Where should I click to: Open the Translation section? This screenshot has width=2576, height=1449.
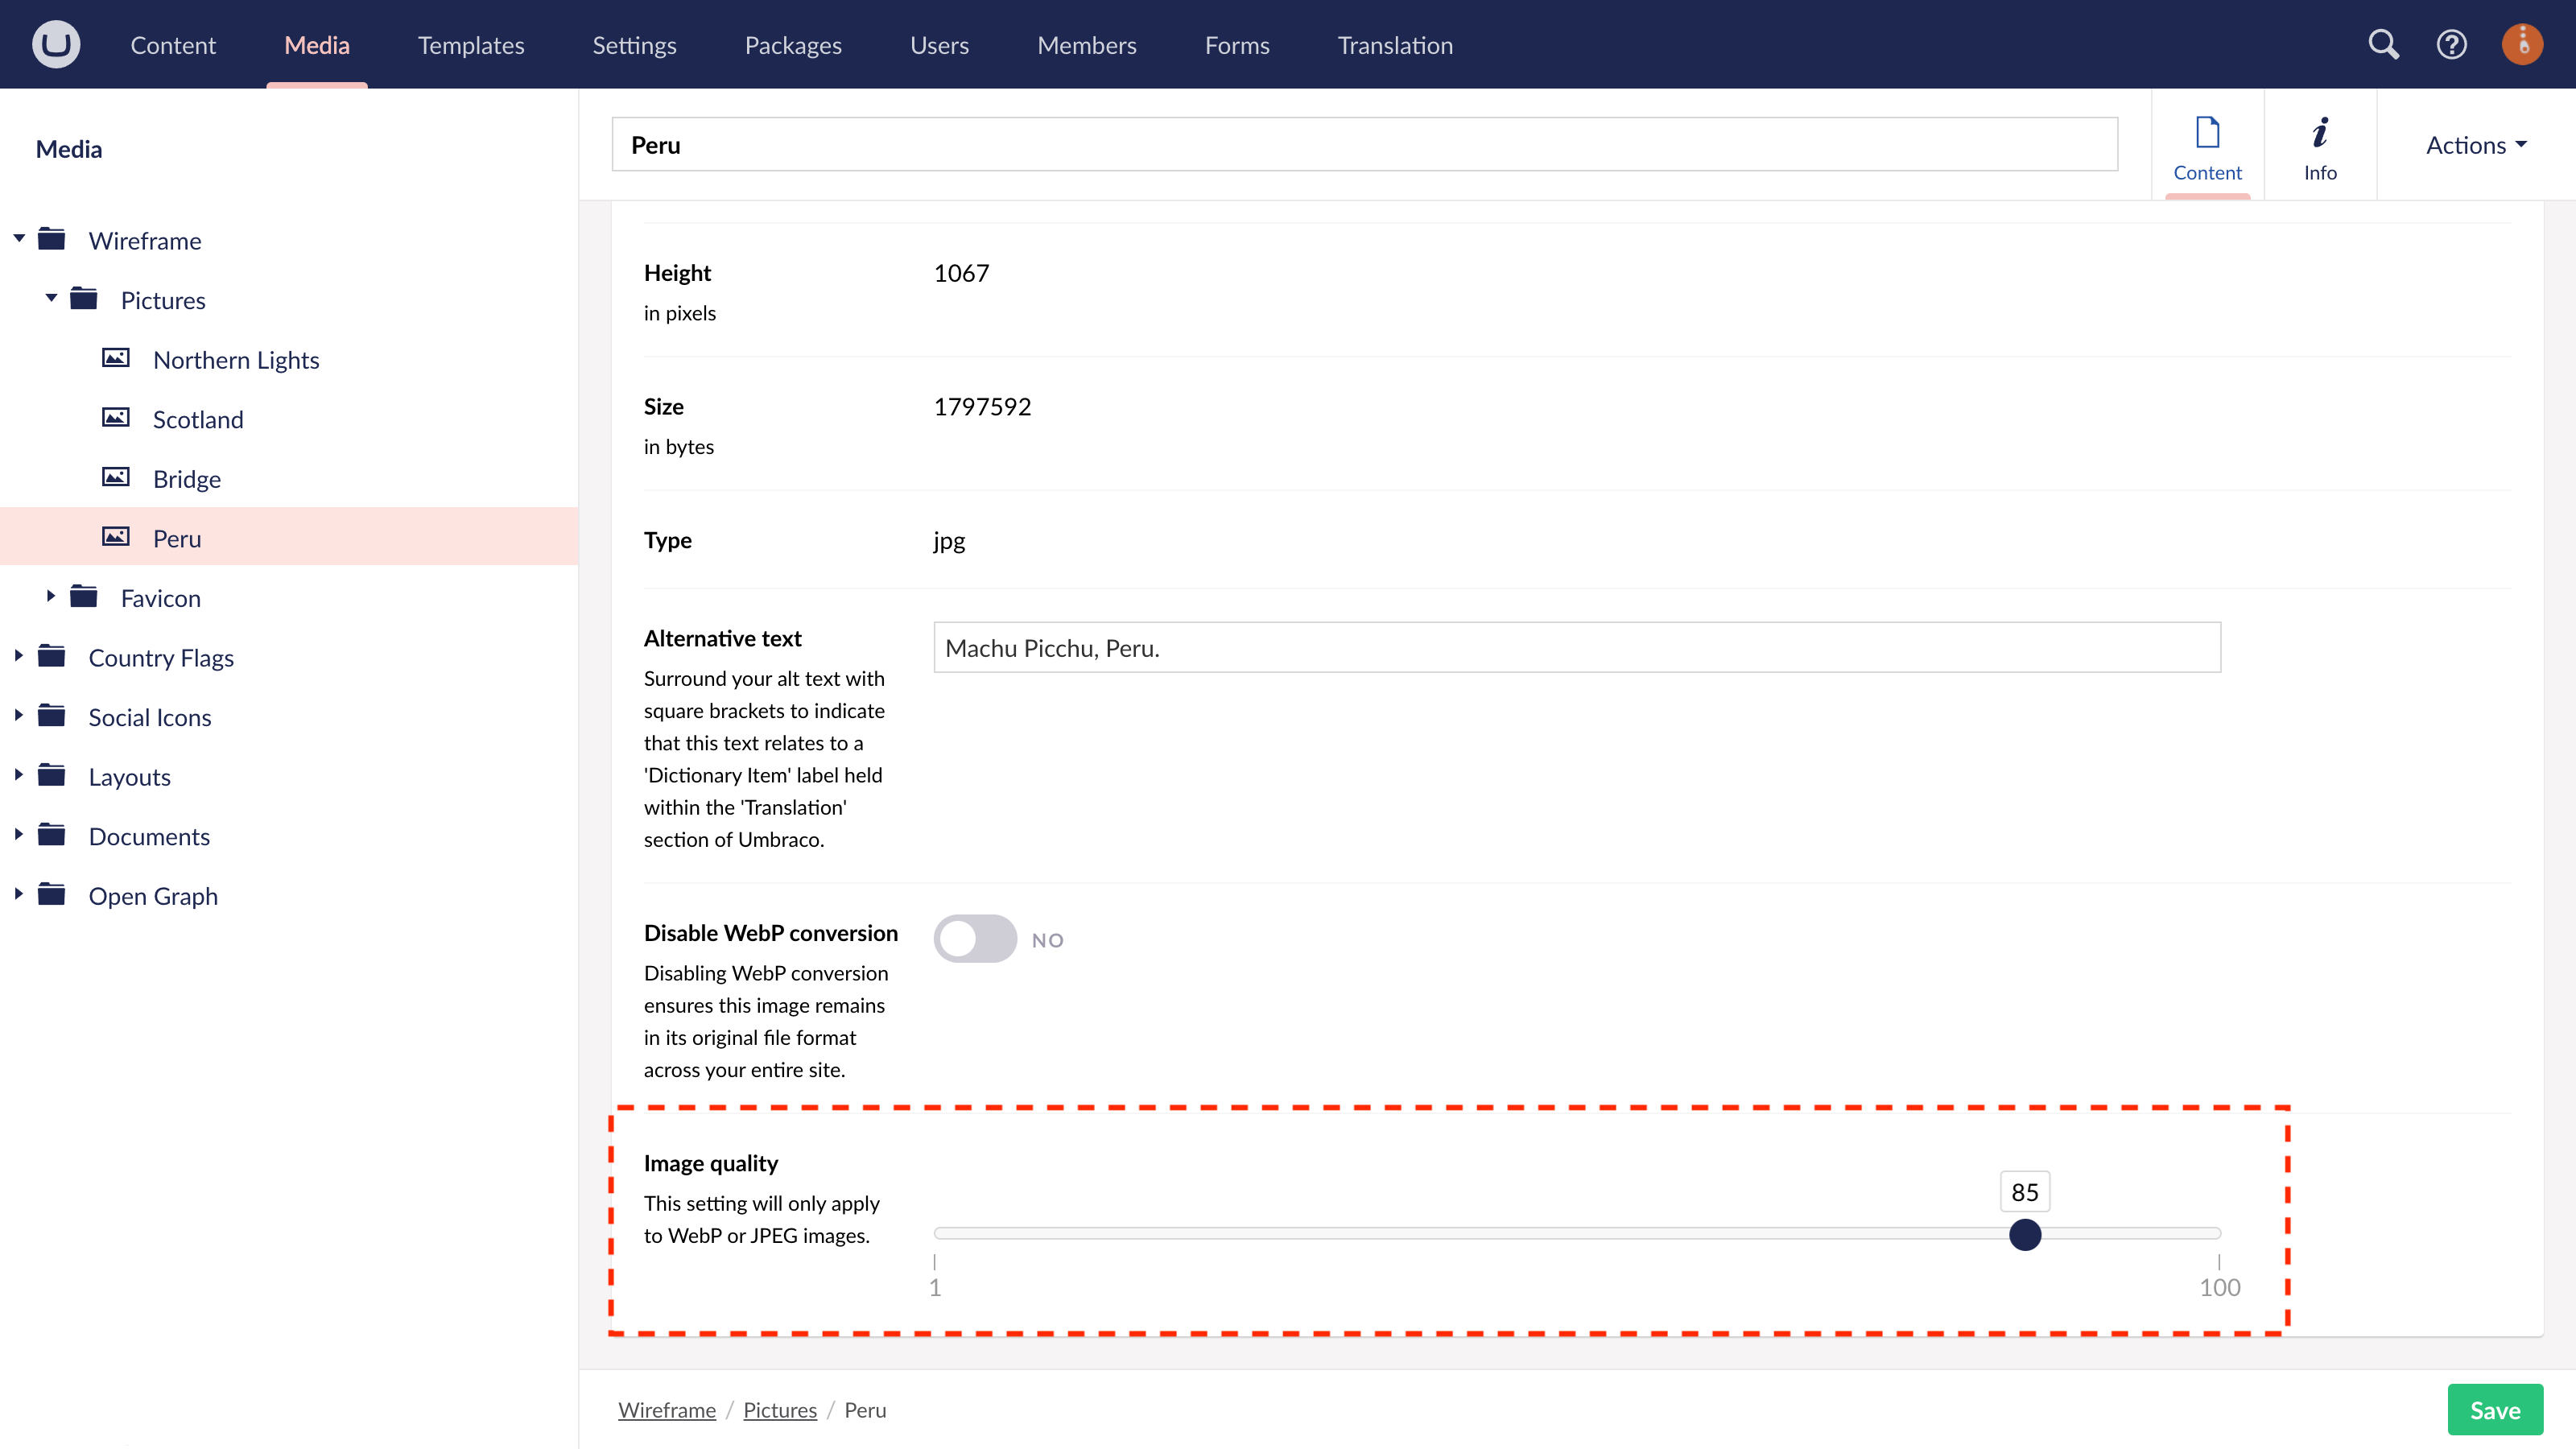pos(1394,44)
